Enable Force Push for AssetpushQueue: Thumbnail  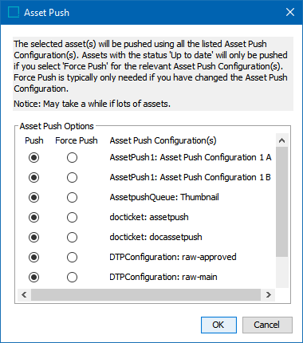pyautogui.click(x=72, y=198)
